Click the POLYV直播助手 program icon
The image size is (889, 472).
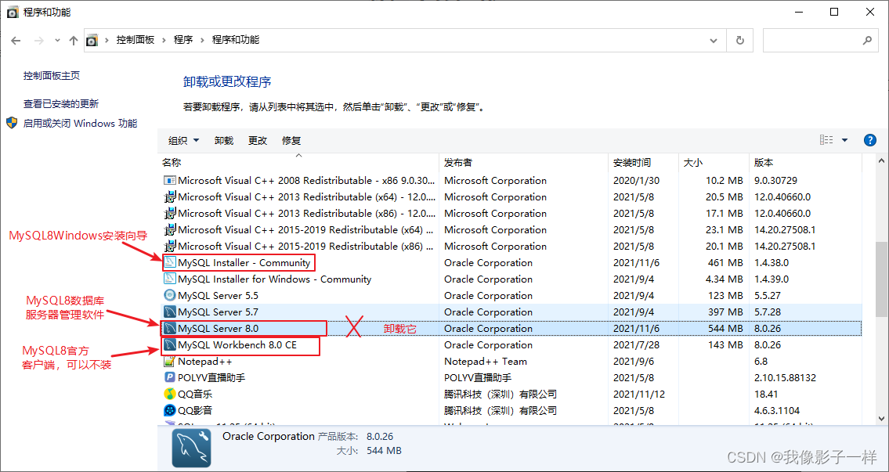coord(169,377)
